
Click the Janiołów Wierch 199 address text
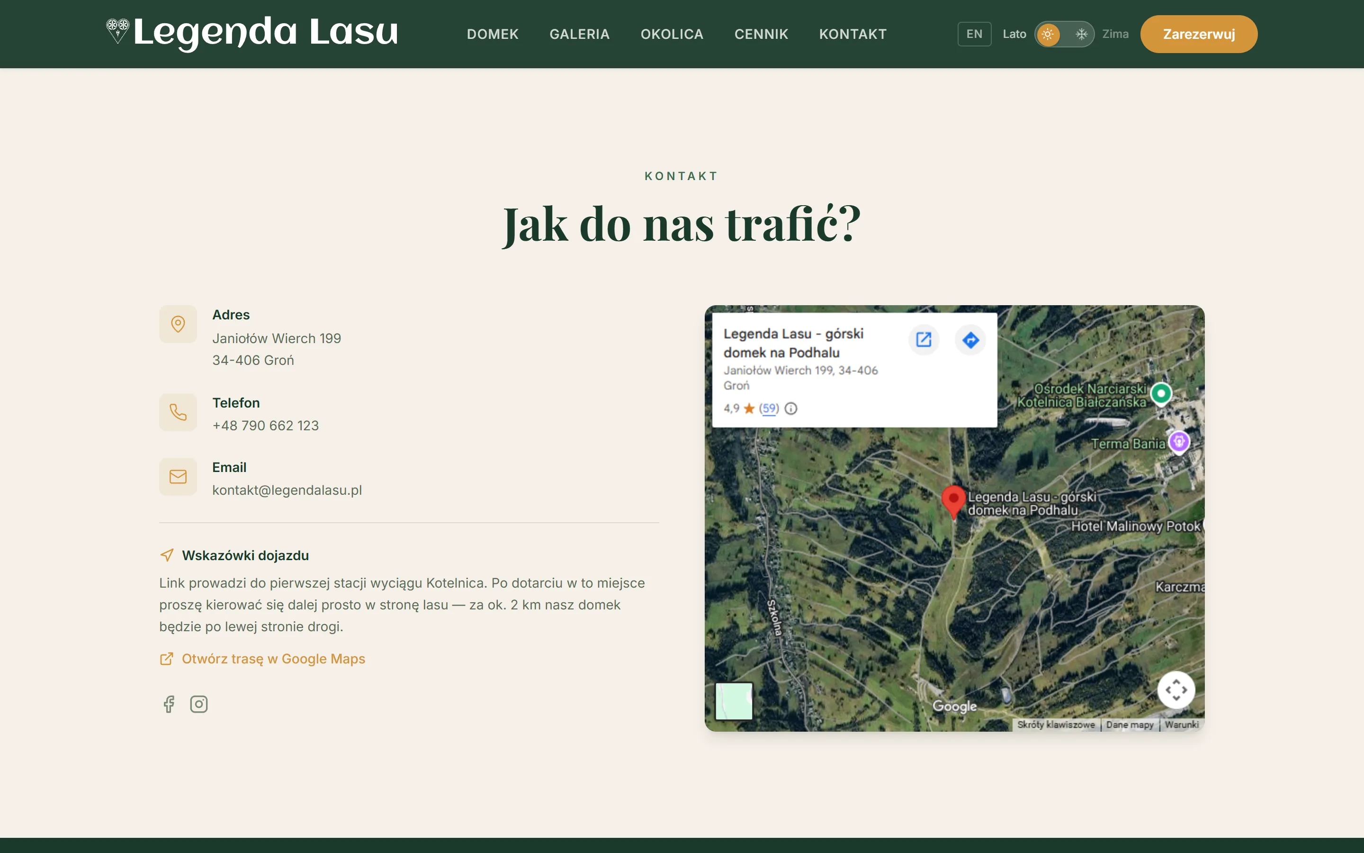pos(277,338)
